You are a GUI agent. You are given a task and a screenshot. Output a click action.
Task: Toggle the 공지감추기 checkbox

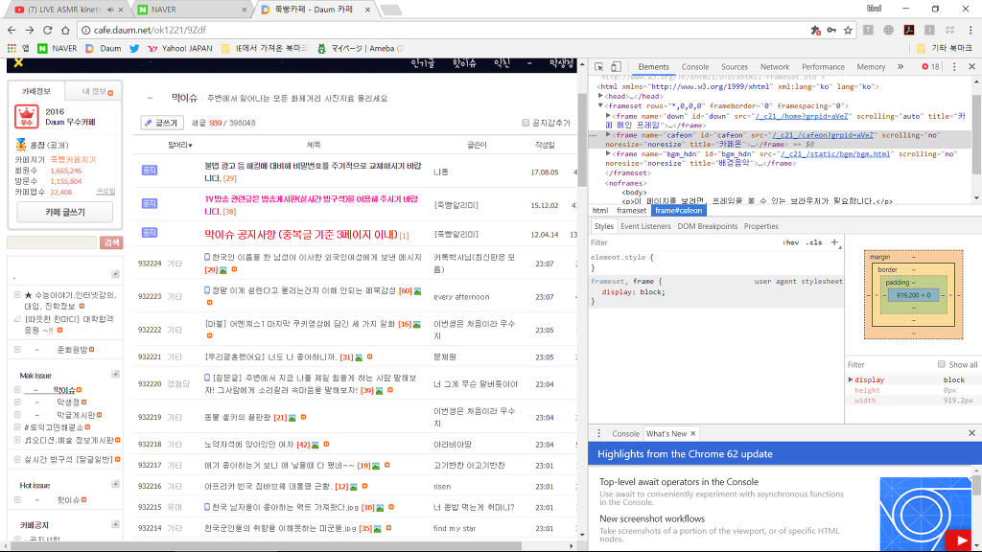(x=526, y=123)
